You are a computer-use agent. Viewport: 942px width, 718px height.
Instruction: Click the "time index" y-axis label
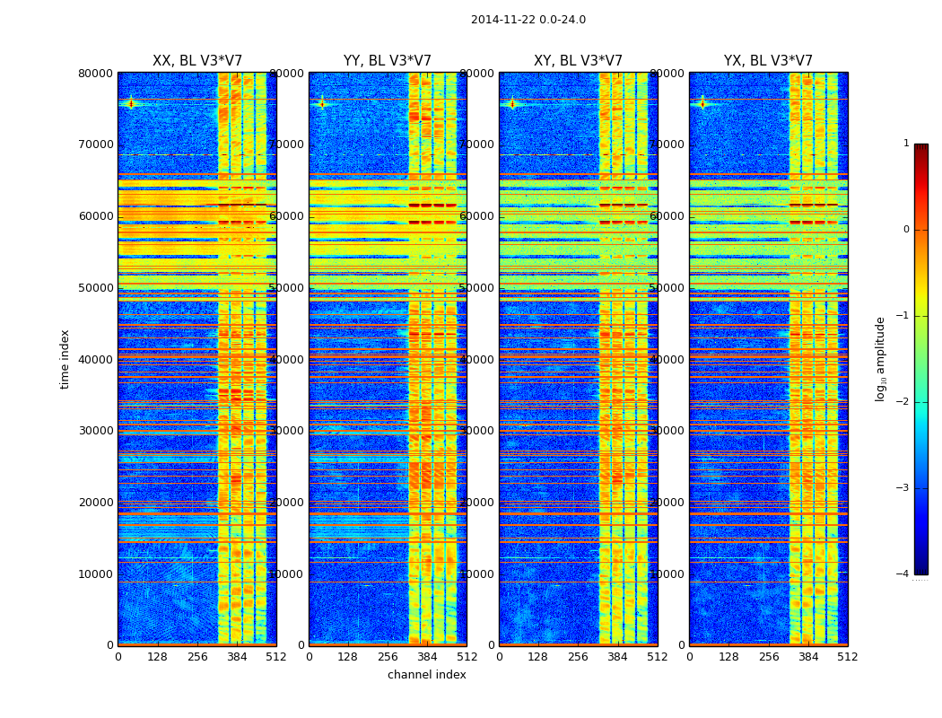point(65,359)
